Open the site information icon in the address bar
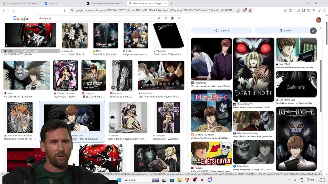Image resolution: width=328 pixels, height=184 pixels. [72, 10]
